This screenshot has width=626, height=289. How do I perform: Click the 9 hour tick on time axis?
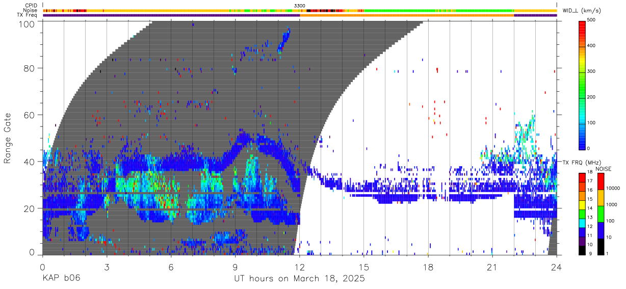click(236, 267)
